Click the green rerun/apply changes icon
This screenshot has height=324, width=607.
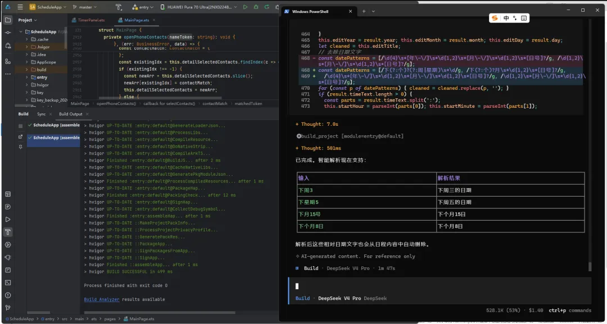pos(267,7)
